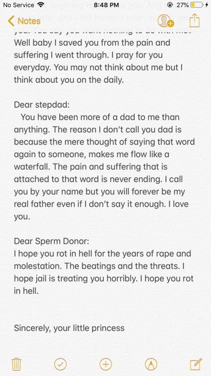This screenshot has width=211, height=376.
Task: Tap the 'I love you.' sentence end
Action: [x=22, y=217]
